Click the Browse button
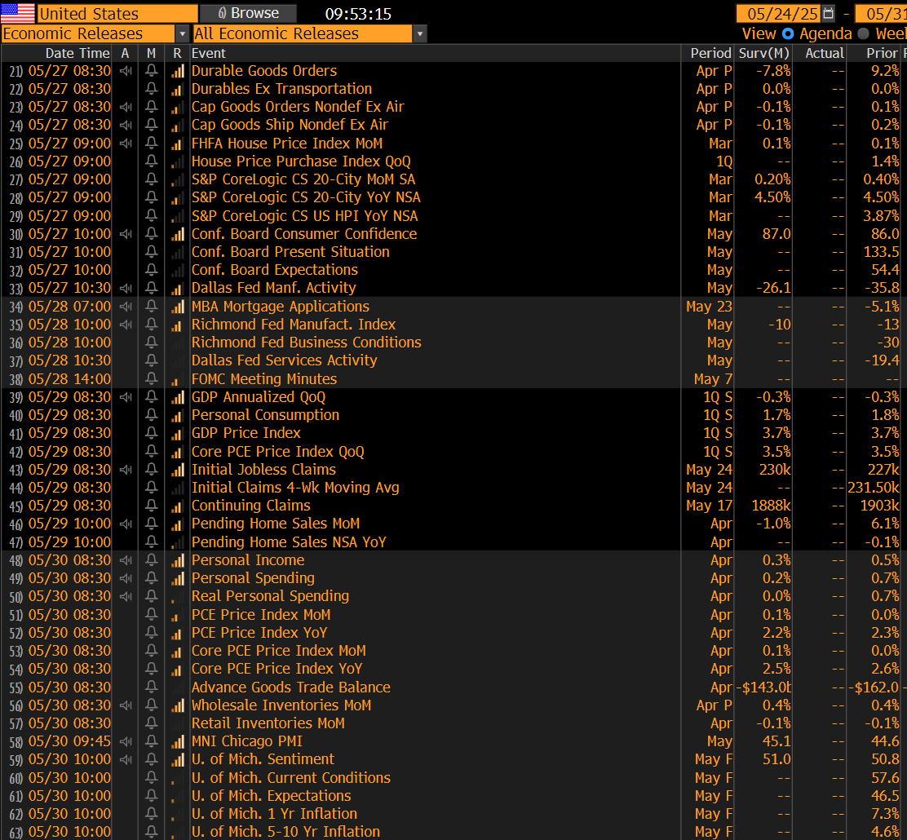Screen dimensions: 907x840 pos(249,13)
